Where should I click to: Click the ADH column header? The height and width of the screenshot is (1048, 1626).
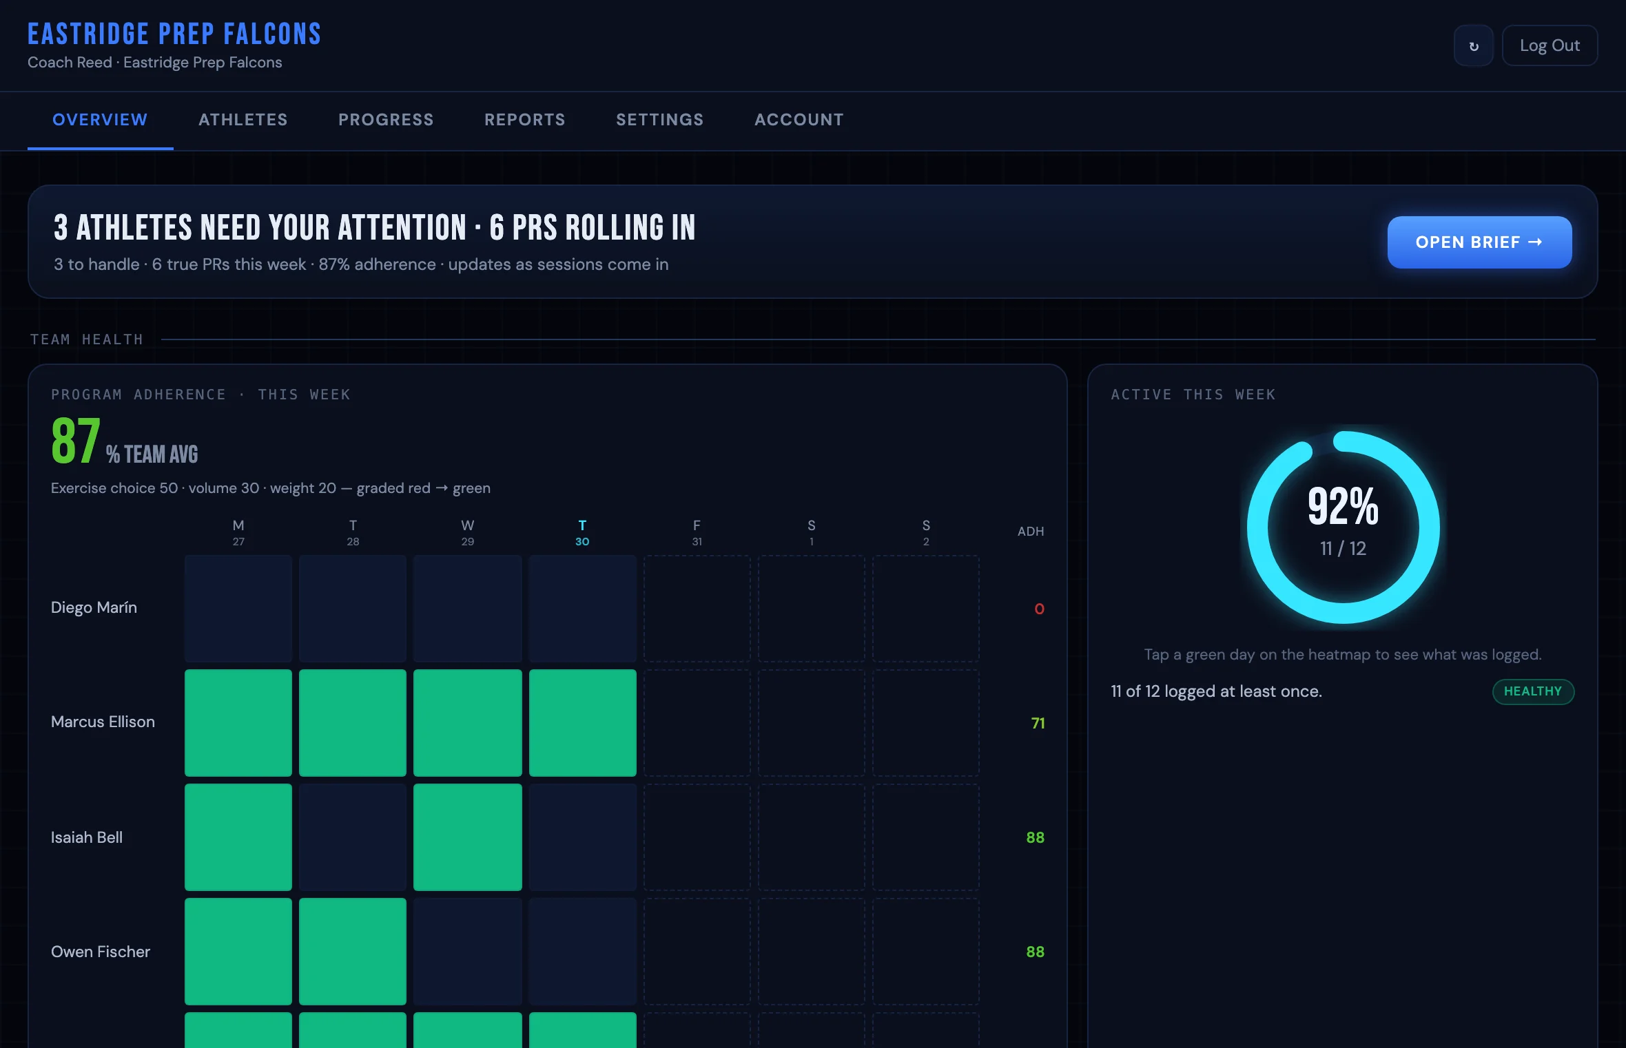[x=1031, y=531]
